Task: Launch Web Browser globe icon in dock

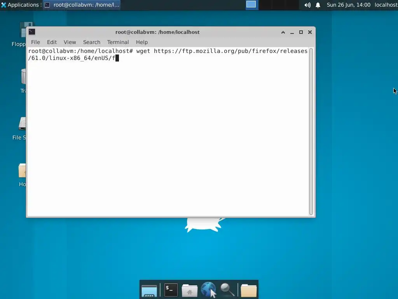Action: point(208,290)
